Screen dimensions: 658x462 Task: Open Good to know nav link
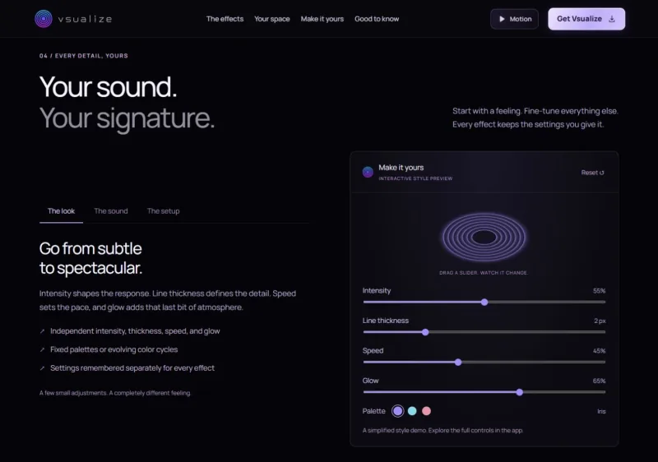[x=377, y=19]
